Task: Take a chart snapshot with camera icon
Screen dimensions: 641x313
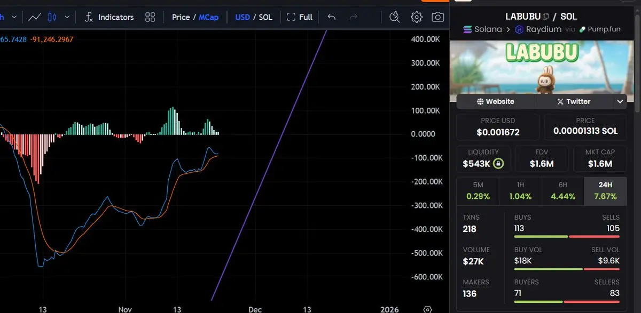Action: 438,17
